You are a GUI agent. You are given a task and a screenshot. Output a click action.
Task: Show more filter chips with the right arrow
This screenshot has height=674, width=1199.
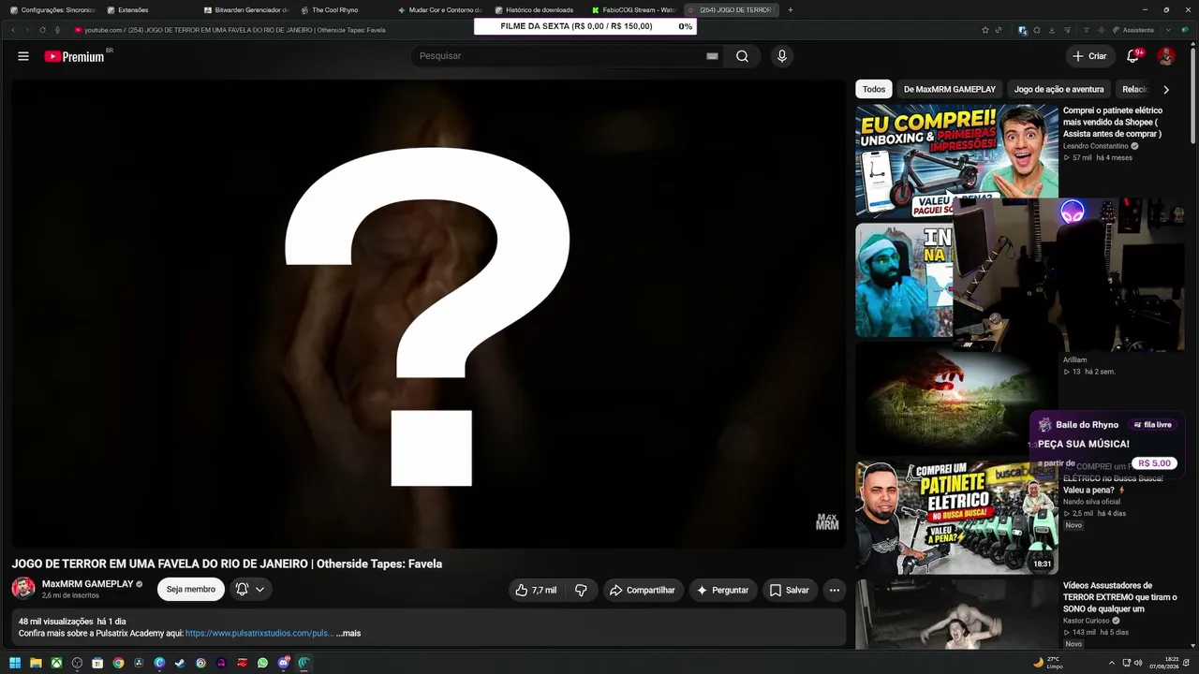[x=1166, y=90]
